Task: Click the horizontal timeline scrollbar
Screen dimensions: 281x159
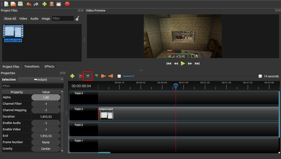Action: (104, 152)
